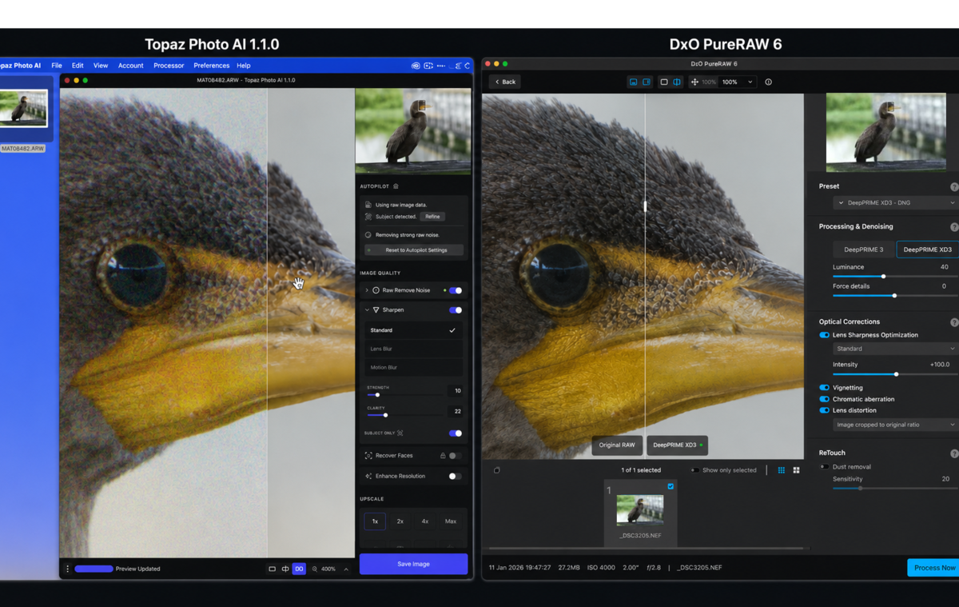This screenshot has width=959, height=607.
Task: Switch DxO to single image view
Action: pos(664,82)
